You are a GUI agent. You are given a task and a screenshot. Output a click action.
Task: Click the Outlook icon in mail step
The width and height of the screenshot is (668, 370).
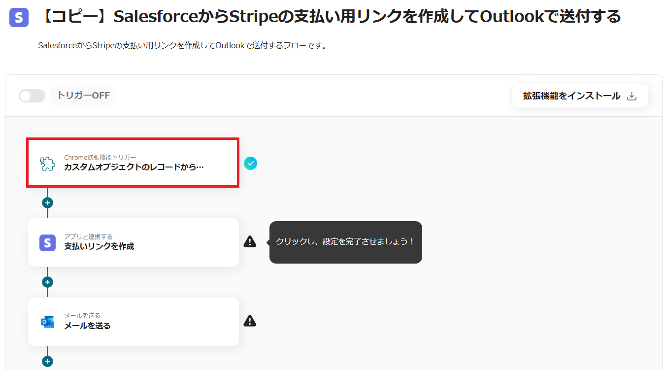click(47, 322)
